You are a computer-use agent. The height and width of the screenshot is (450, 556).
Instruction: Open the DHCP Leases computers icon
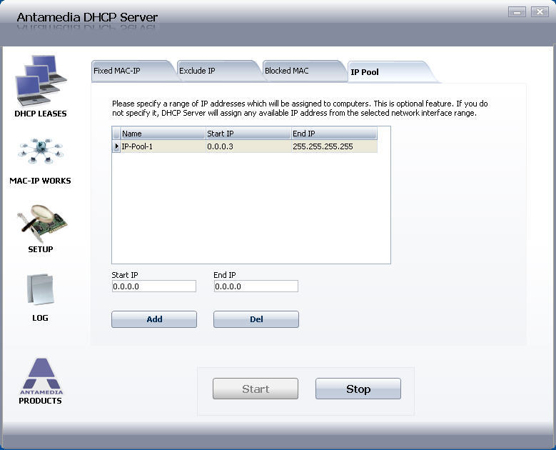click(41, 80)
